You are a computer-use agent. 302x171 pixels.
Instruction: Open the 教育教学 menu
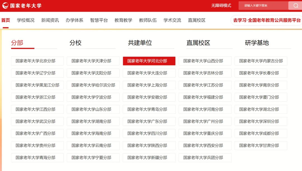click(124, 20)
